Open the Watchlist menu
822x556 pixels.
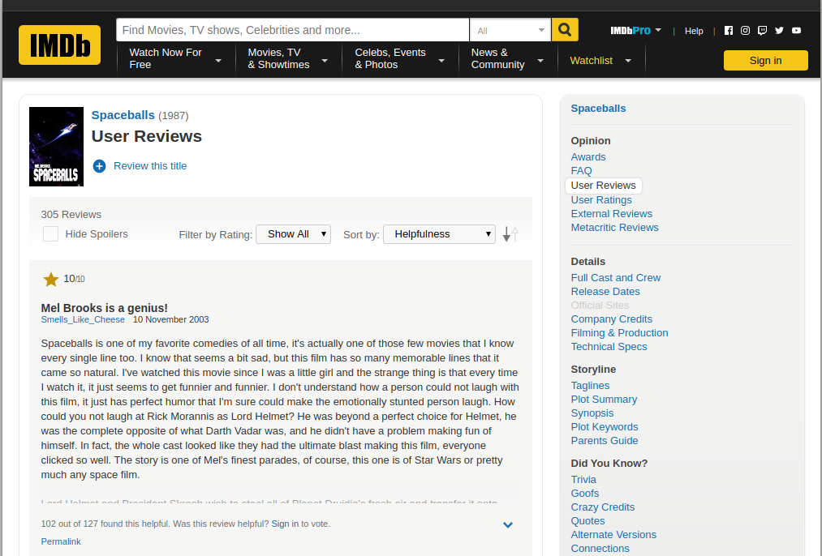[x=600, y=61]
